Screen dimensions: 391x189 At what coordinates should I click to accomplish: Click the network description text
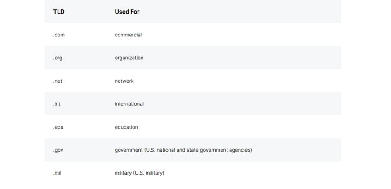tap(124, 81)
